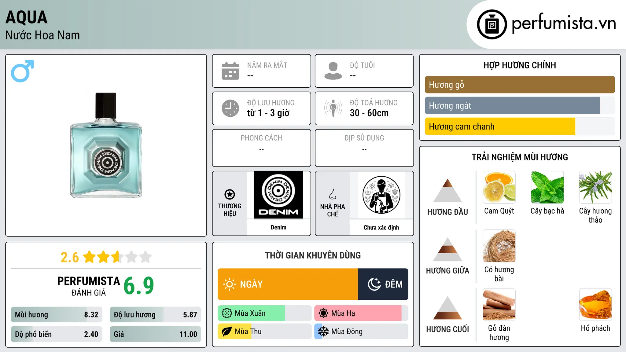Viewport: 626px width, 352px height.
Task: Click the snowflake icon for Mùa Đông
Action: (x=323, y=332)
